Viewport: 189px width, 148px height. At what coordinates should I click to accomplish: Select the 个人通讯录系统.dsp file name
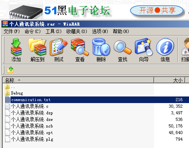pos(32,113)
